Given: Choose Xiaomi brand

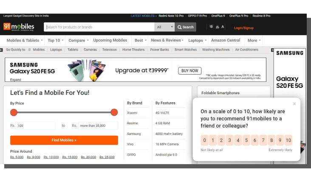Looking at the screenshot, I should (132, 113).
